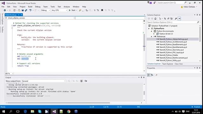203x114 pixels.
Task: Open the File menu
Action: click(3, 7)
